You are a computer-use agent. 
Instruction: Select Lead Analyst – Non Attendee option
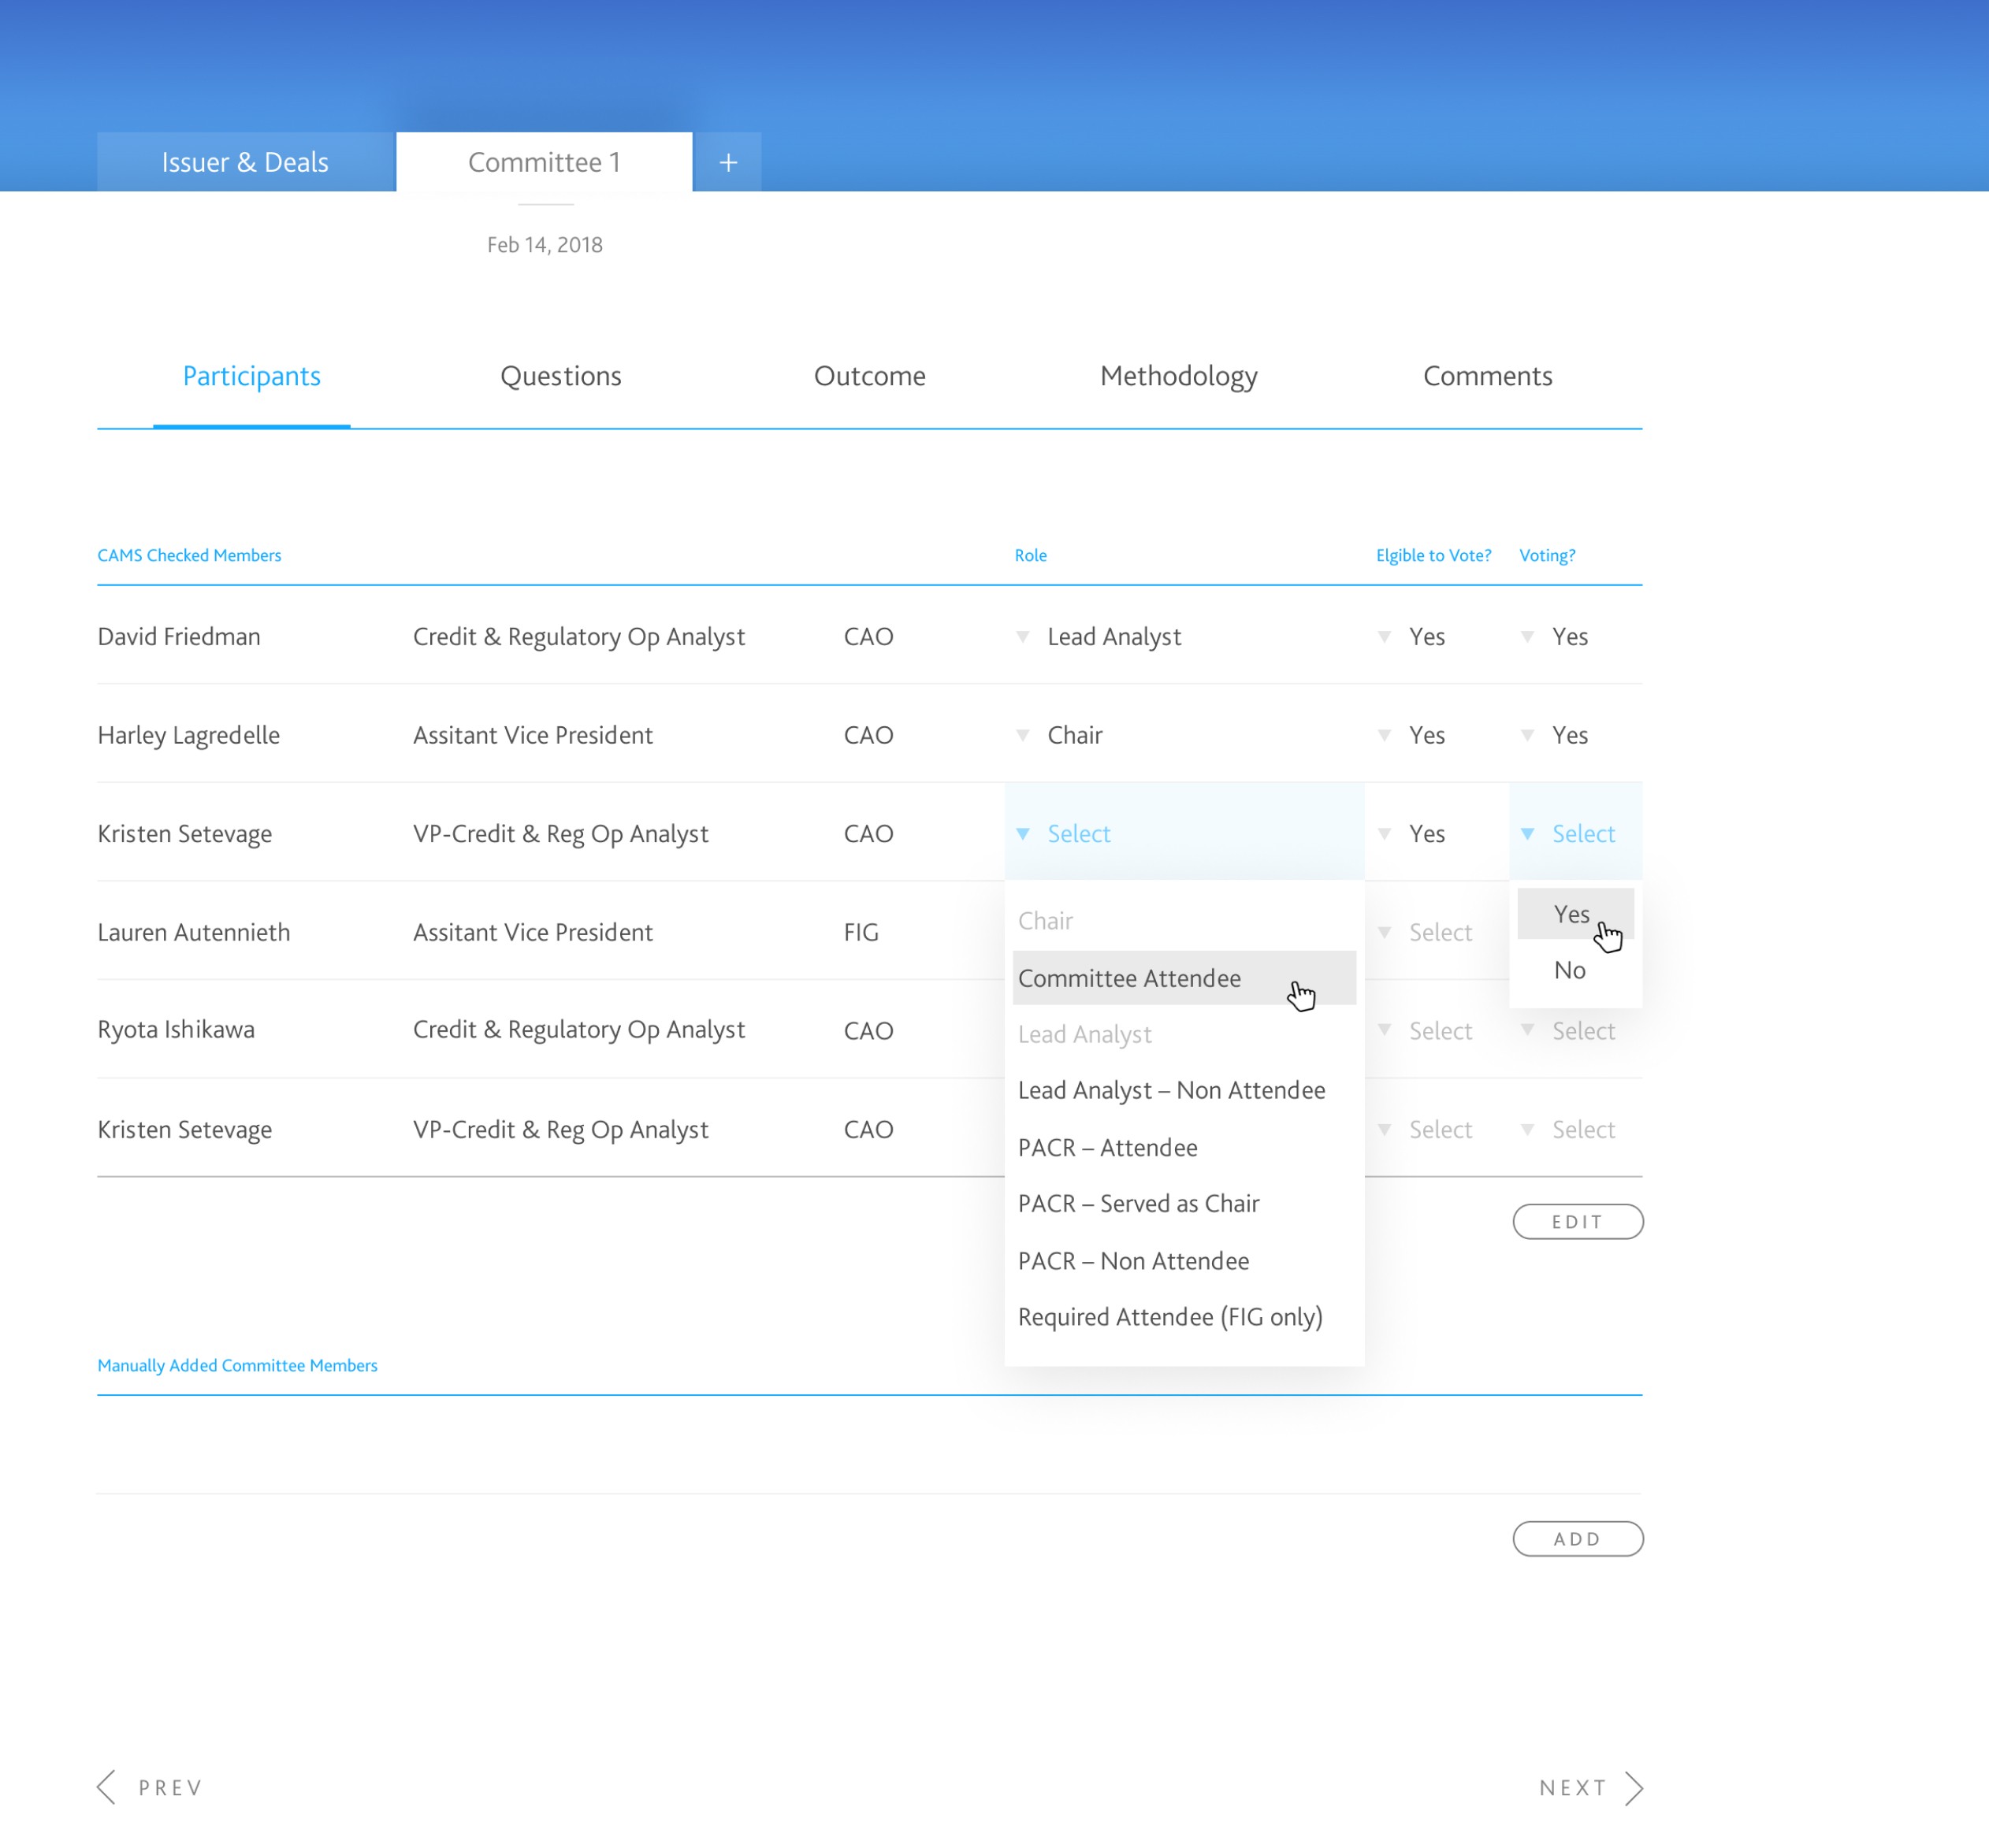(x=1170, y=1090)
